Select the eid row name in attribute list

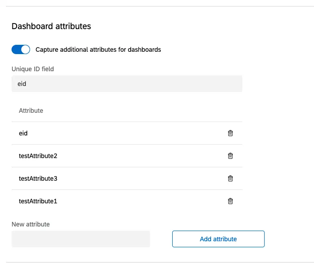click(24, 133)
